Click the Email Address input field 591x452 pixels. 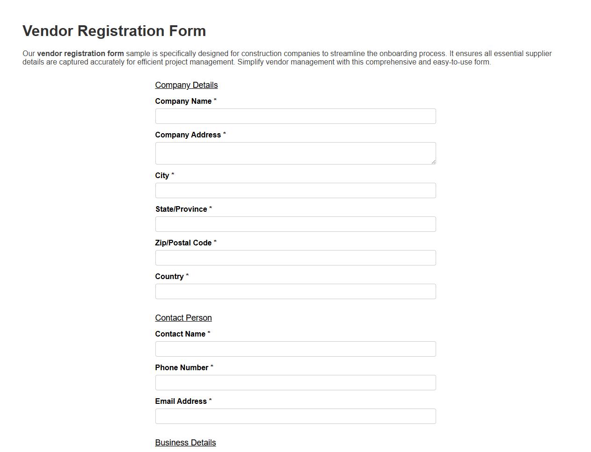tap(295, 416)
